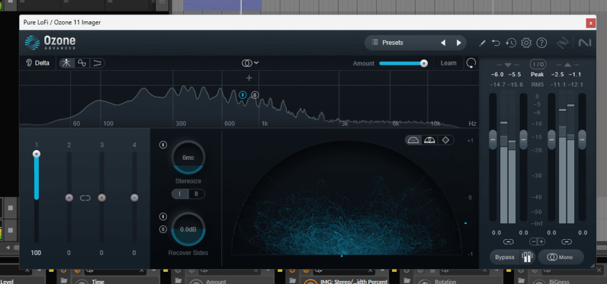The width and height of the screenshot is (607, 284).
Task: Adjust band 1 width slider
Action: [36, 197]
